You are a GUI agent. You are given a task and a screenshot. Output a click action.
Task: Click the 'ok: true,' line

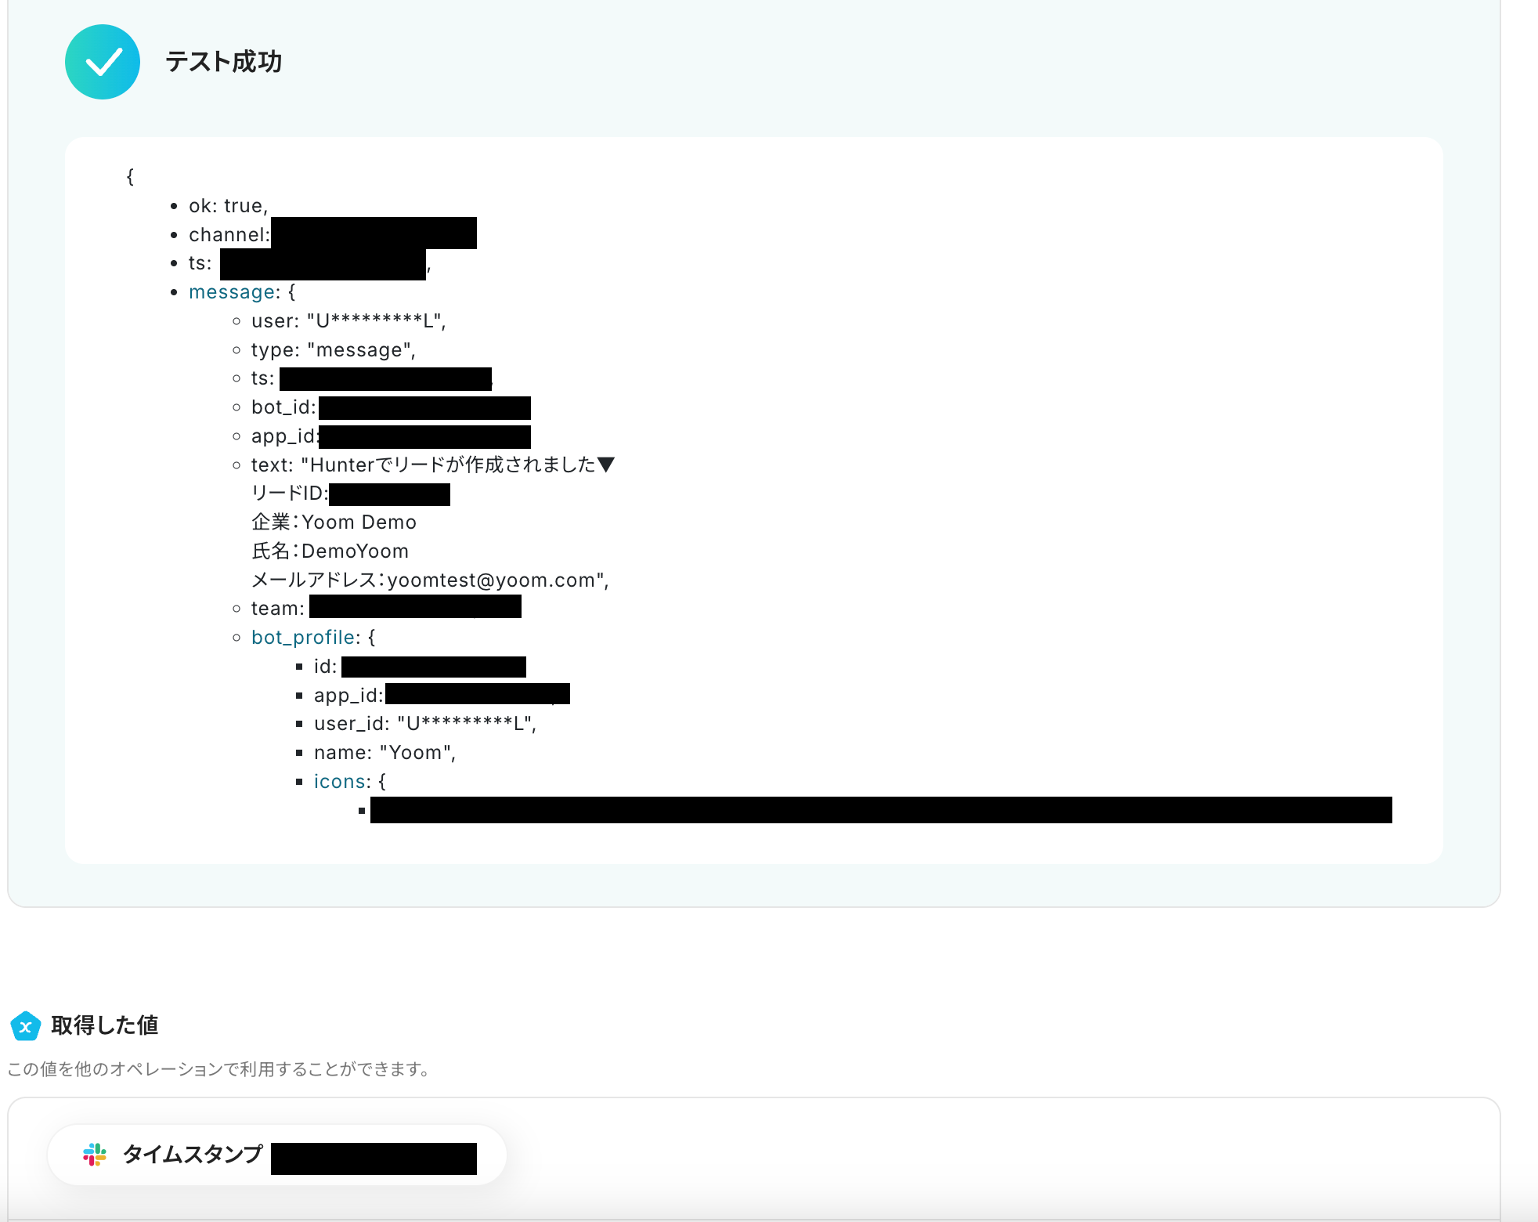click(x=229, y=206)
